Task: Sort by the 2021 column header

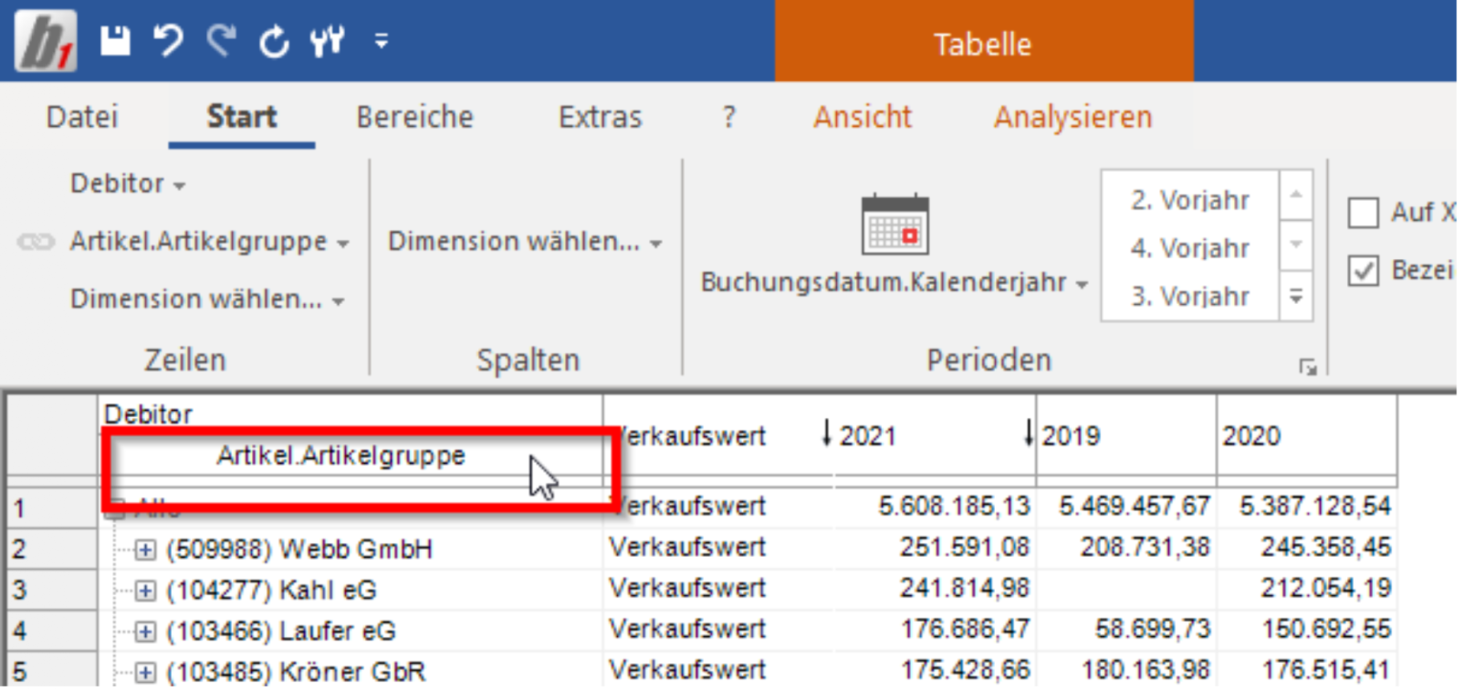Action: point(934,435)
